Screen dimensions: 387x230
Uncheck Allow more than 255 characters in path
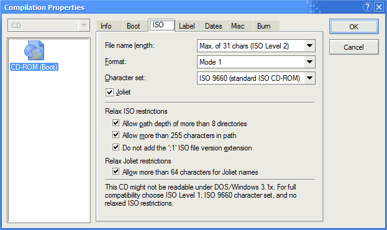116,135
